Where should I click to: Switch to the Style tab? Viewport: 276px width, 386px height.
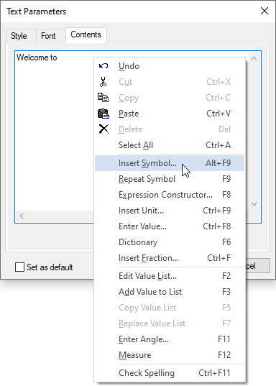[19, 36]
